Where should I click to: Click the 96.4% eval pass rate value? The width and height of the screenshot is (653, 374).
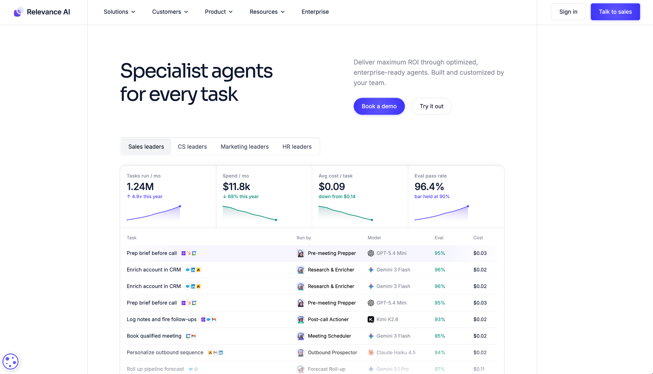pyautogui.click(x=429, y=187)
